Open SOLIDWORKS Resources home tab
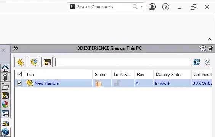Screen dimensions: 215x137 [x=5, y=68]
